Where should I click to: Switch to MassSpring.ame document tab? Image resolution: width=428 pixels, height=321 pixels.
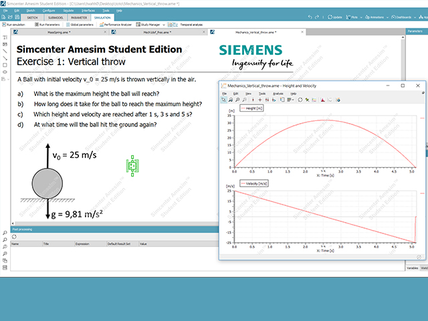tap(60, 32)
